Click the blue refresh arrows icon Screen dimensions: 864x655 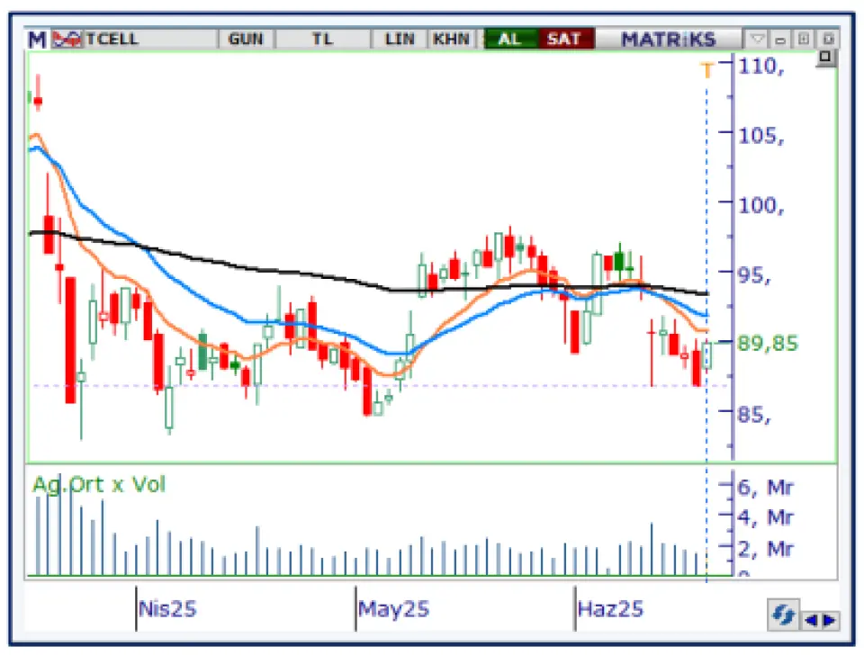click(783, 615)
